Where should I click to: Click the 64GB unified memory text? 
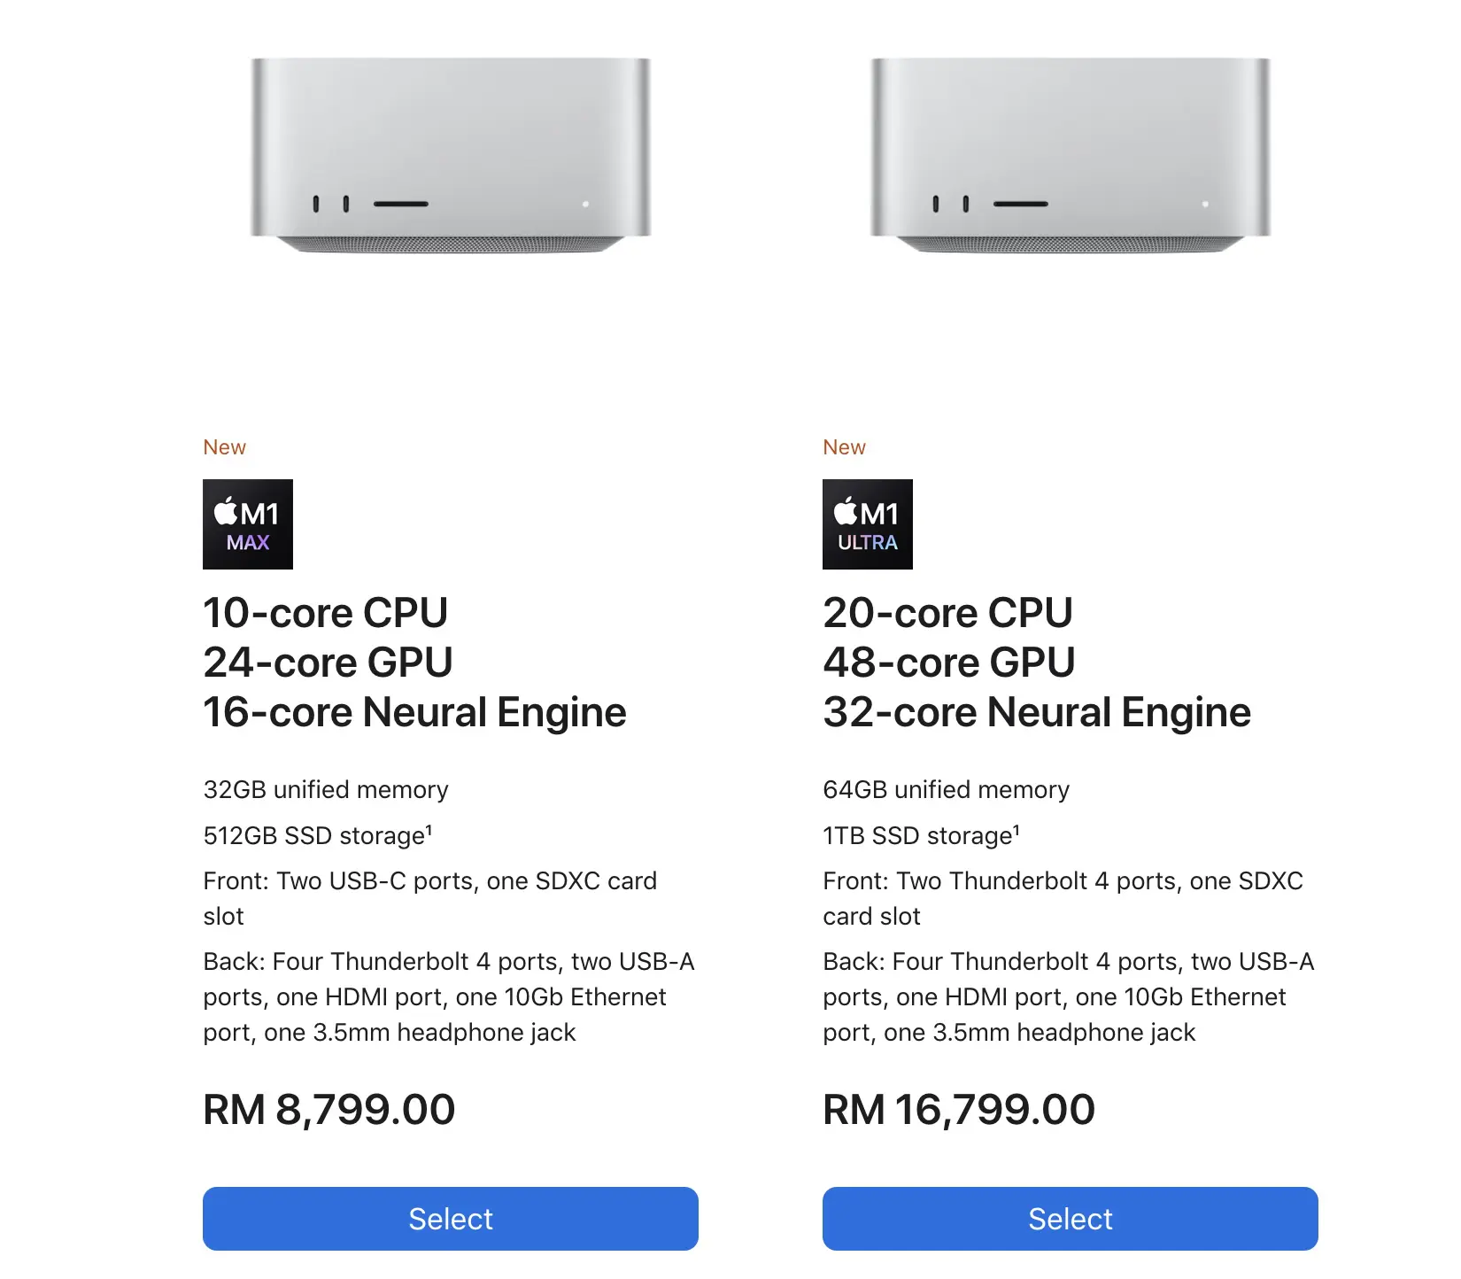click(947, 789)
